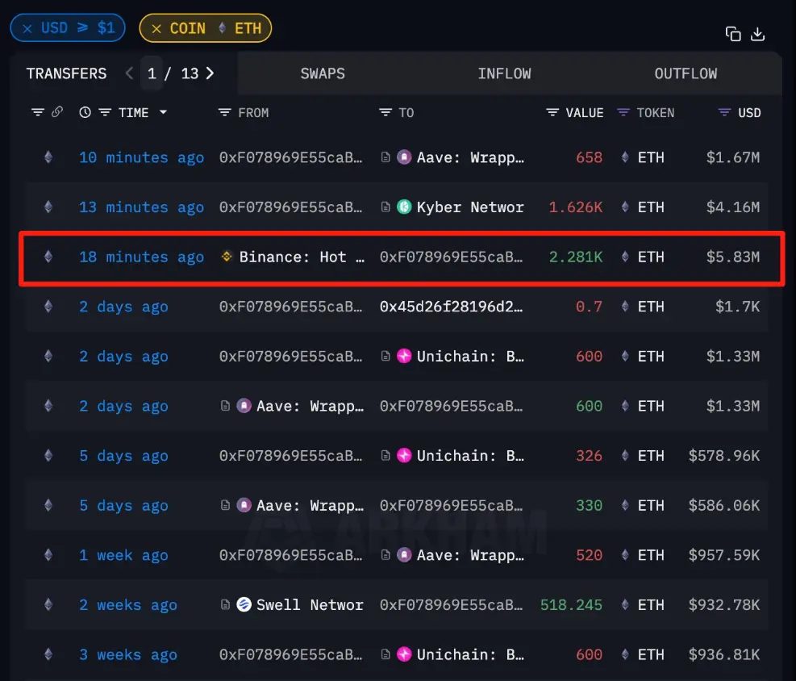Open the leftmost filter icon in the header row
This screenshot has height=681, width=796.
(38, 112)
